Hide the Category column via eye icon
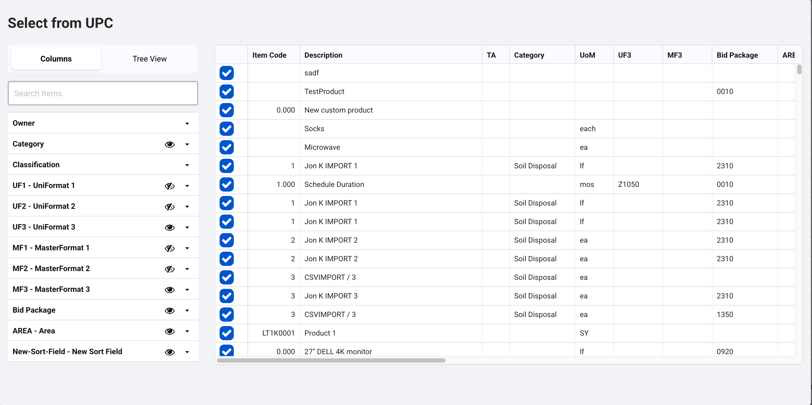The width and height of the screenshot is (812, 405). point(169,144)
